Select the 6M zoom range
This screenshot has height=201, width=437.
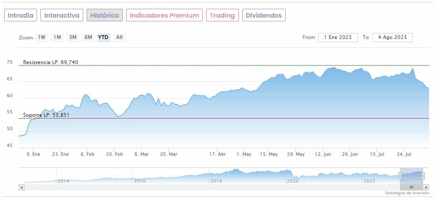(88, 37)
